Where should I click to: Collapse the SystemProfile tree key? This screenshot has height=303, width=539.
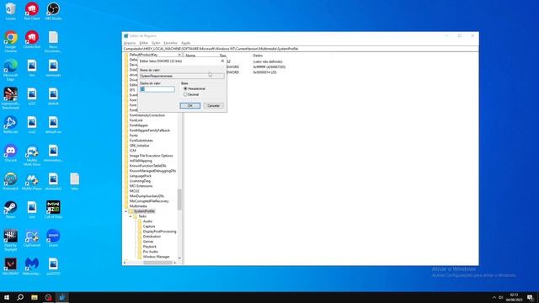(125, 211)
